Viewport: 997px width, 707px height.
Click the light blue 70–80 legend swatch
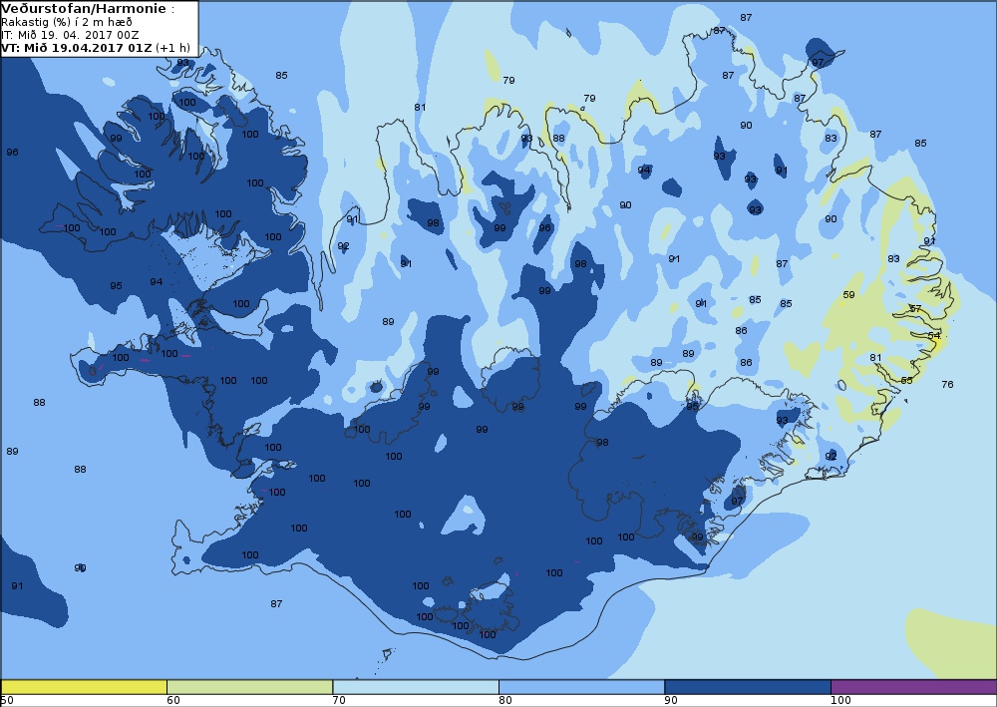click(415, 687)
